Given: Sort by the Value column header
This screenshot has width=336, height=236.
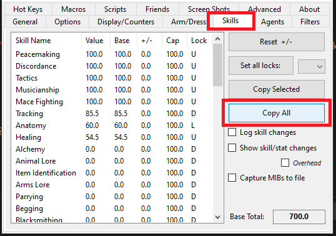Looking at the screenshot, I should pos(96,41).
